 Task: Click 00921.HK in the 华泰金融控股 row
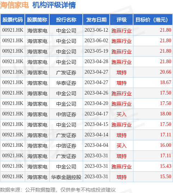click(13, 177)
